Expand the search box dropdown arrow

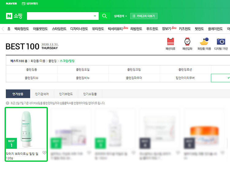pyautogui.click(x=95, y=16)
